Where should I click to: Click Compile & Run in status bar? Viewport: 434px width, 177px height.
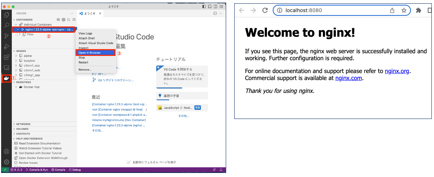pyautogui.click(x=37, y=170)
